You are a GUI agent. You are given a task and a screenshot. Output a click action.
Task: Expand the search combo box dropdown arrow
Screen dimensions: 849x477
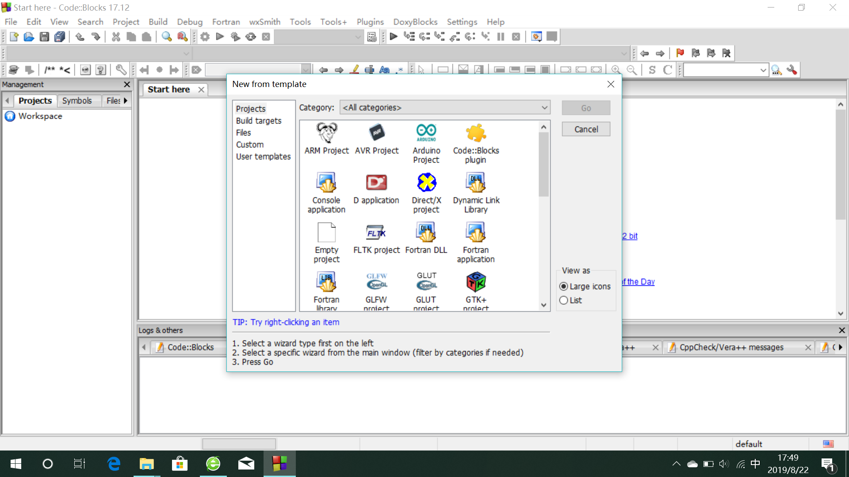pyautogui.click(x=763, y=70)
